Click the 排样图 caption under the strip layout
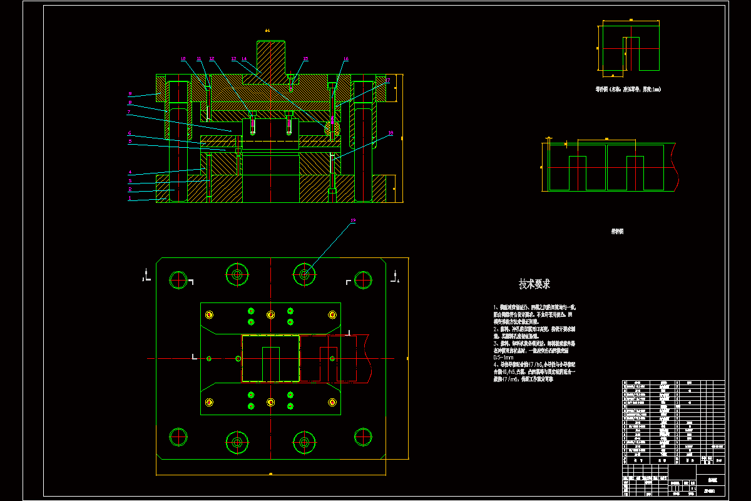The image size is (751, 501). click(617, 231)
